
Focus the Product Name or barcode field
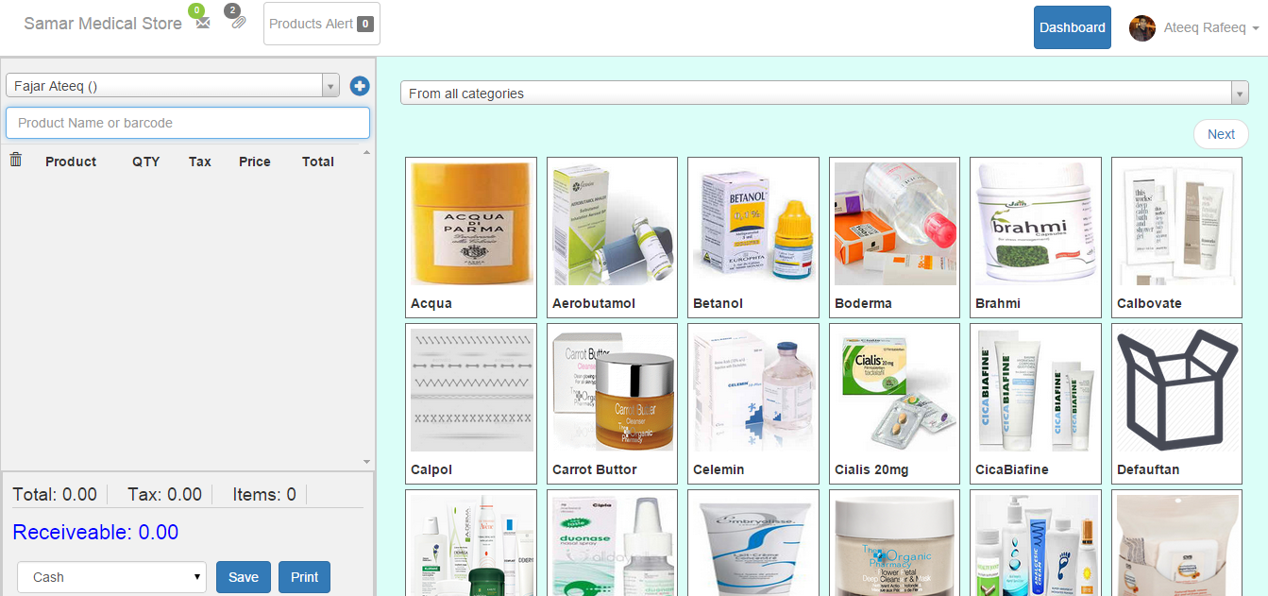coord(188,123)
